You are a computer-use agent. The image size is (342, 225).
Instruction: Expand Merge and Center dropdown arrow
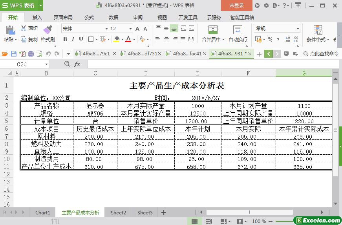click(x=223, y=40)
